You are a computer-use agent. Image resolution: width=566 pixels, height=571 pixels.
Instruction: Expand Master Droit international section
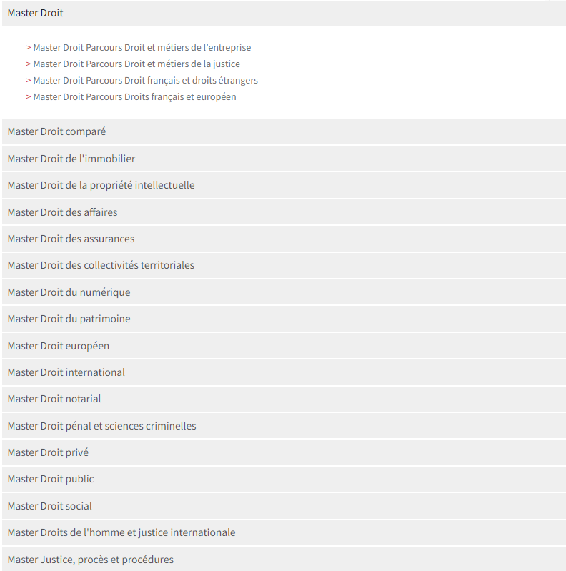click(x=284, y=372)
